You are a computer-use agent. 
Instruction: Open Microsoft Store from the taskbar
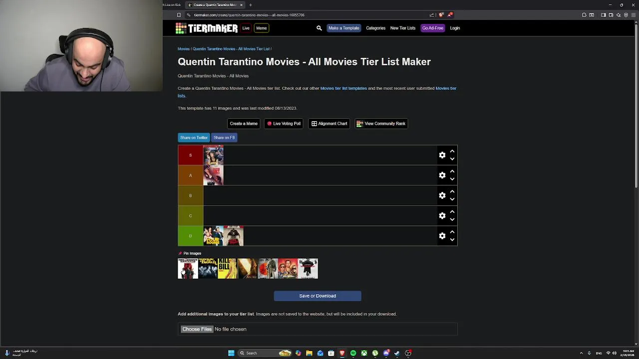[x=331, y=353]
